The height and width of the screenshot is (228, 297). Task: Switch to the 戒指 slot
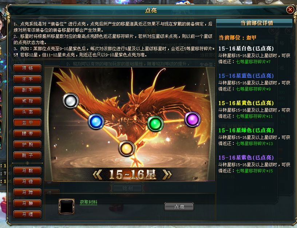click(27, 101)
